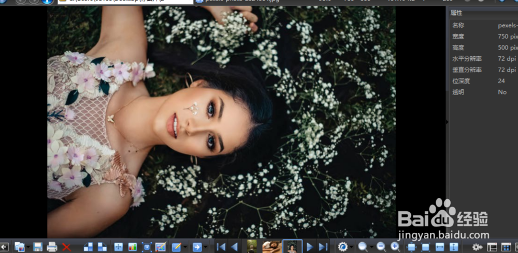Jump to the first image
Image resolution: width=518 pixels, height=253 pixels.
(x=221, y=247)
